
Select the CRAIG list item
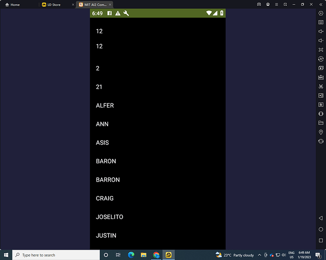158,198
